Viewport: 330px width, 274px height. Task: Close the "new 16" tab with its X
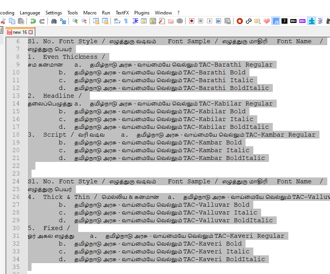(31, 32)
